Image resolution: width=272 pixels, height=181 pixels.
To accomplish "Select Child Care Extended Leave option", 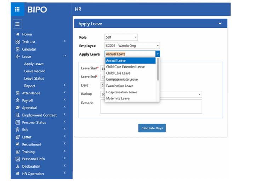I will pyautogui.click(x=125, y=67).
